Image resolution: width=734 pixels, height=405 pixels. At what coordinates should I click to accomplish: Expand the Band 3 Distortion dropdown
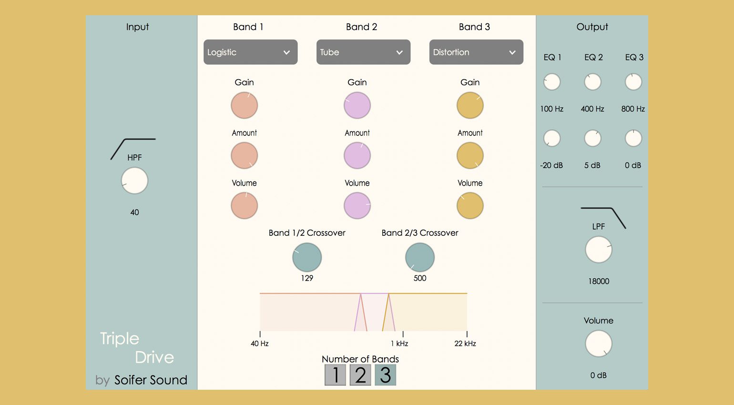(x=476, y=52)
